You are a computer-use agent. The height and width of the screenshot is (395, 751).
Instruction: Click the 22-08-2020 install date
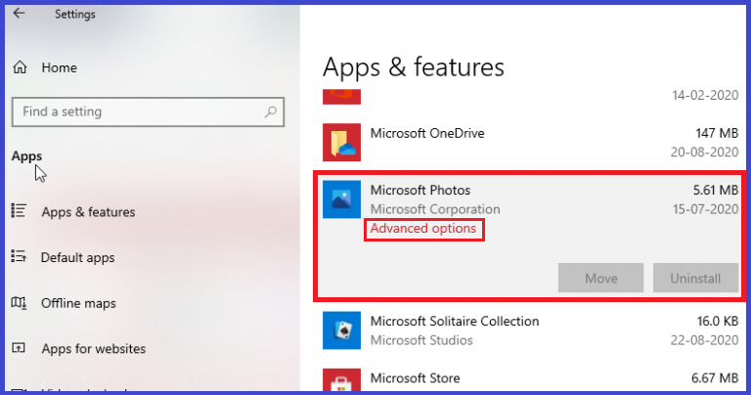tap(704, 340)
